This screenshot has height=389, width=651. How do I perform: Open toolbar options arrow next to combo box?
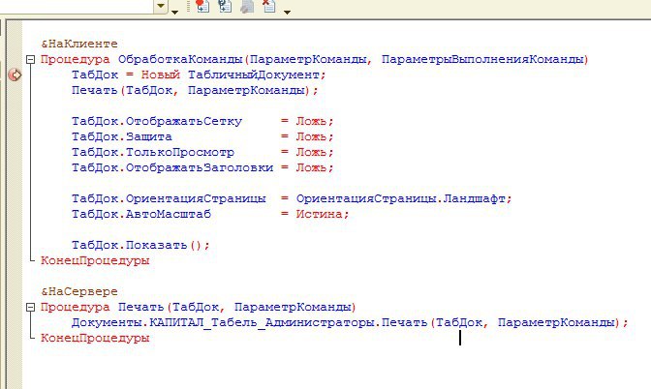click(174, 12)
